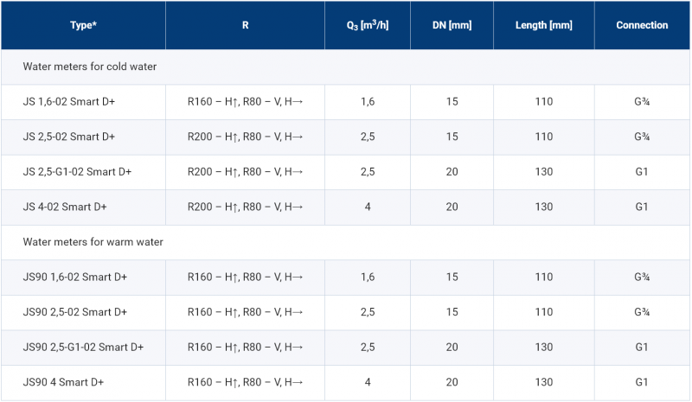
Task: Select the JS 1,6-02 Smart D+ cell
Action: tap(83, 102)
